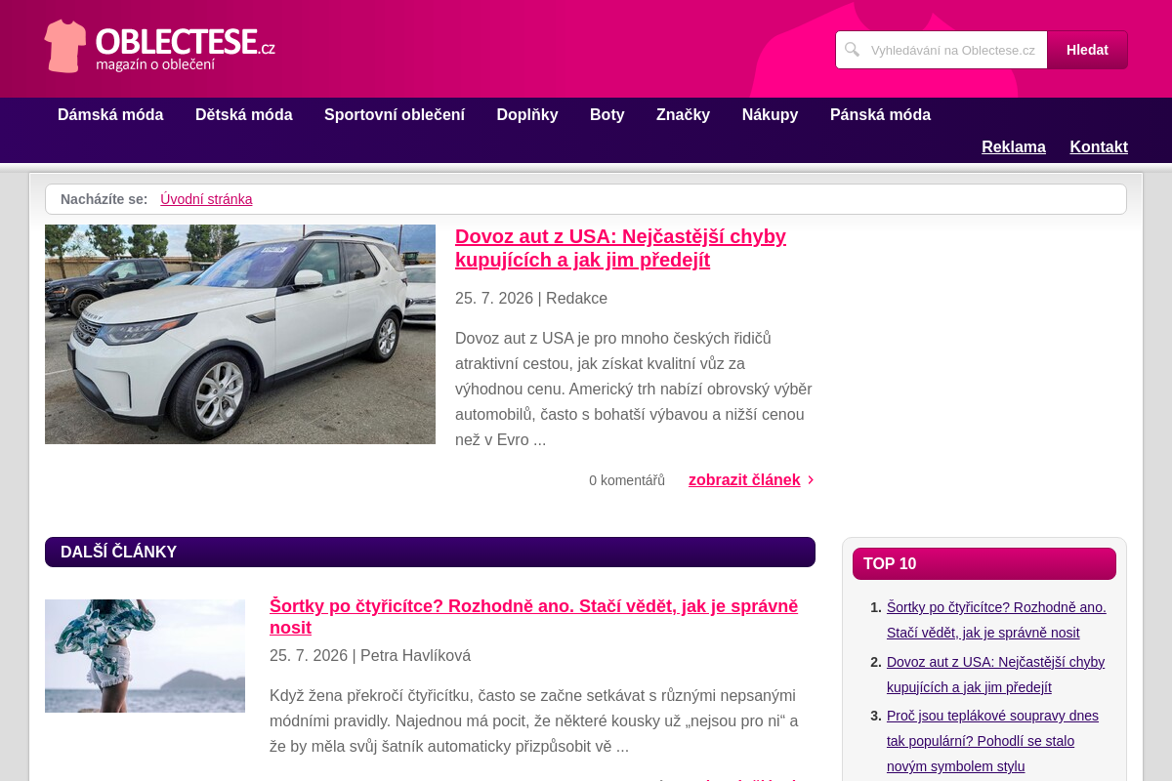Open TOP 10 item about teplákové soupravy

coord(992,741)
